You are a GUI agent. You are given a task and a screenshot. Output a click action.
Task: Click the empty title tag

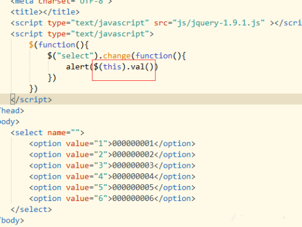coord(45,12)
